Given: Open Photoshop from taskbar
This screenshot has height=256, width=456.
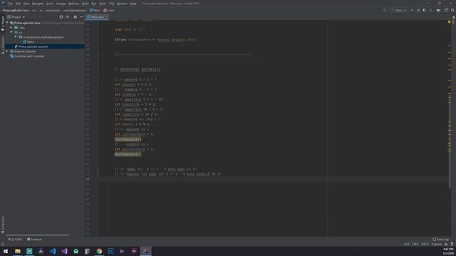Looking at the screenshot, I should [x=111, y=251].
